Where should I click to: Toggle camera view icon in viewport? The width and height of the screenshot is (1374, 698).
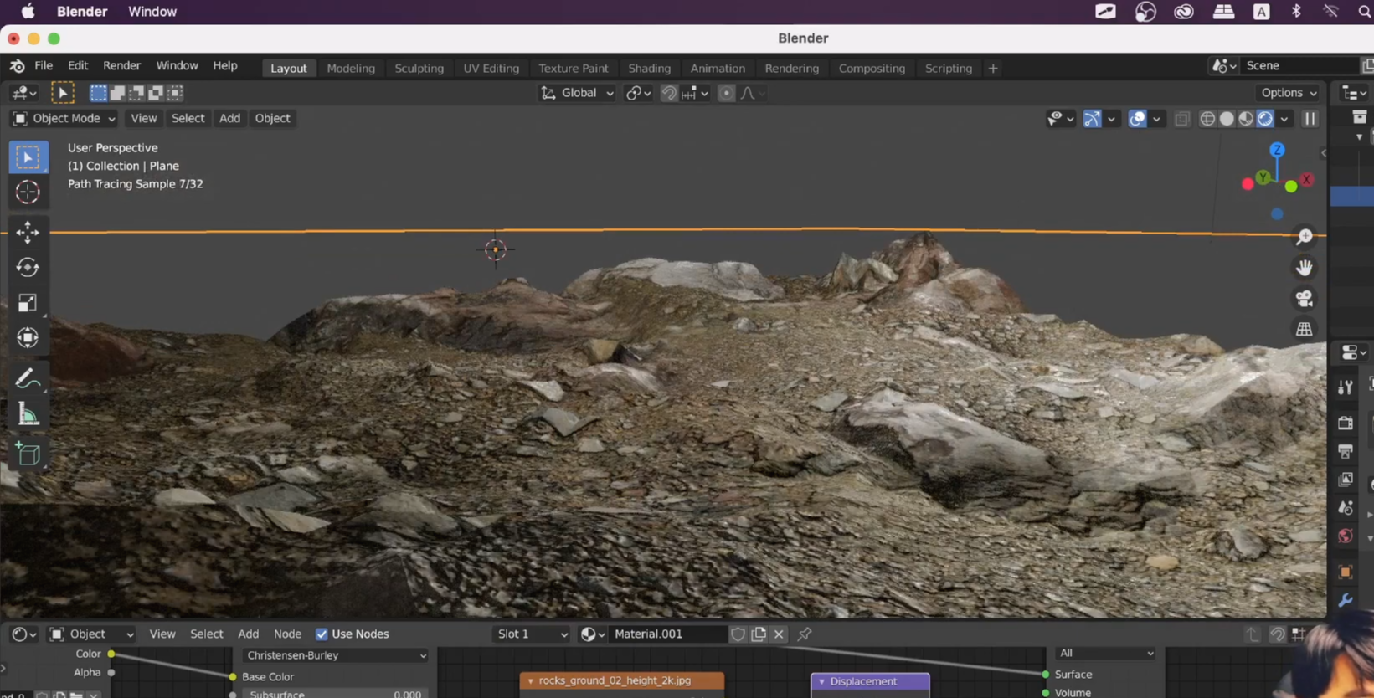click(x=1304, y=299)
